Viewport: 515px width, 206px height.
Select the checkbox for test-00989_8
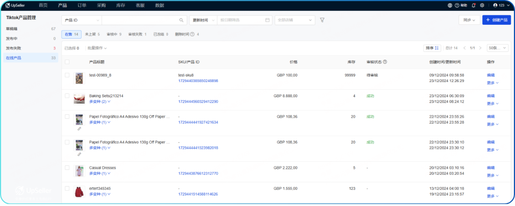(x=67, y=75)
